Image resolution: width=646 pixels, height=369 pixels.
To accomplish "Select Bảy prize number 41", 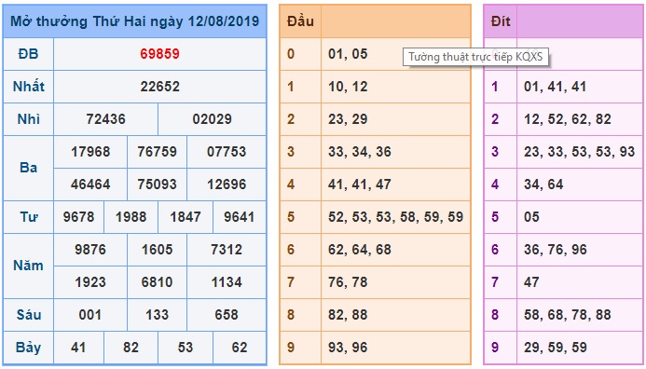I will pos(78,348).
